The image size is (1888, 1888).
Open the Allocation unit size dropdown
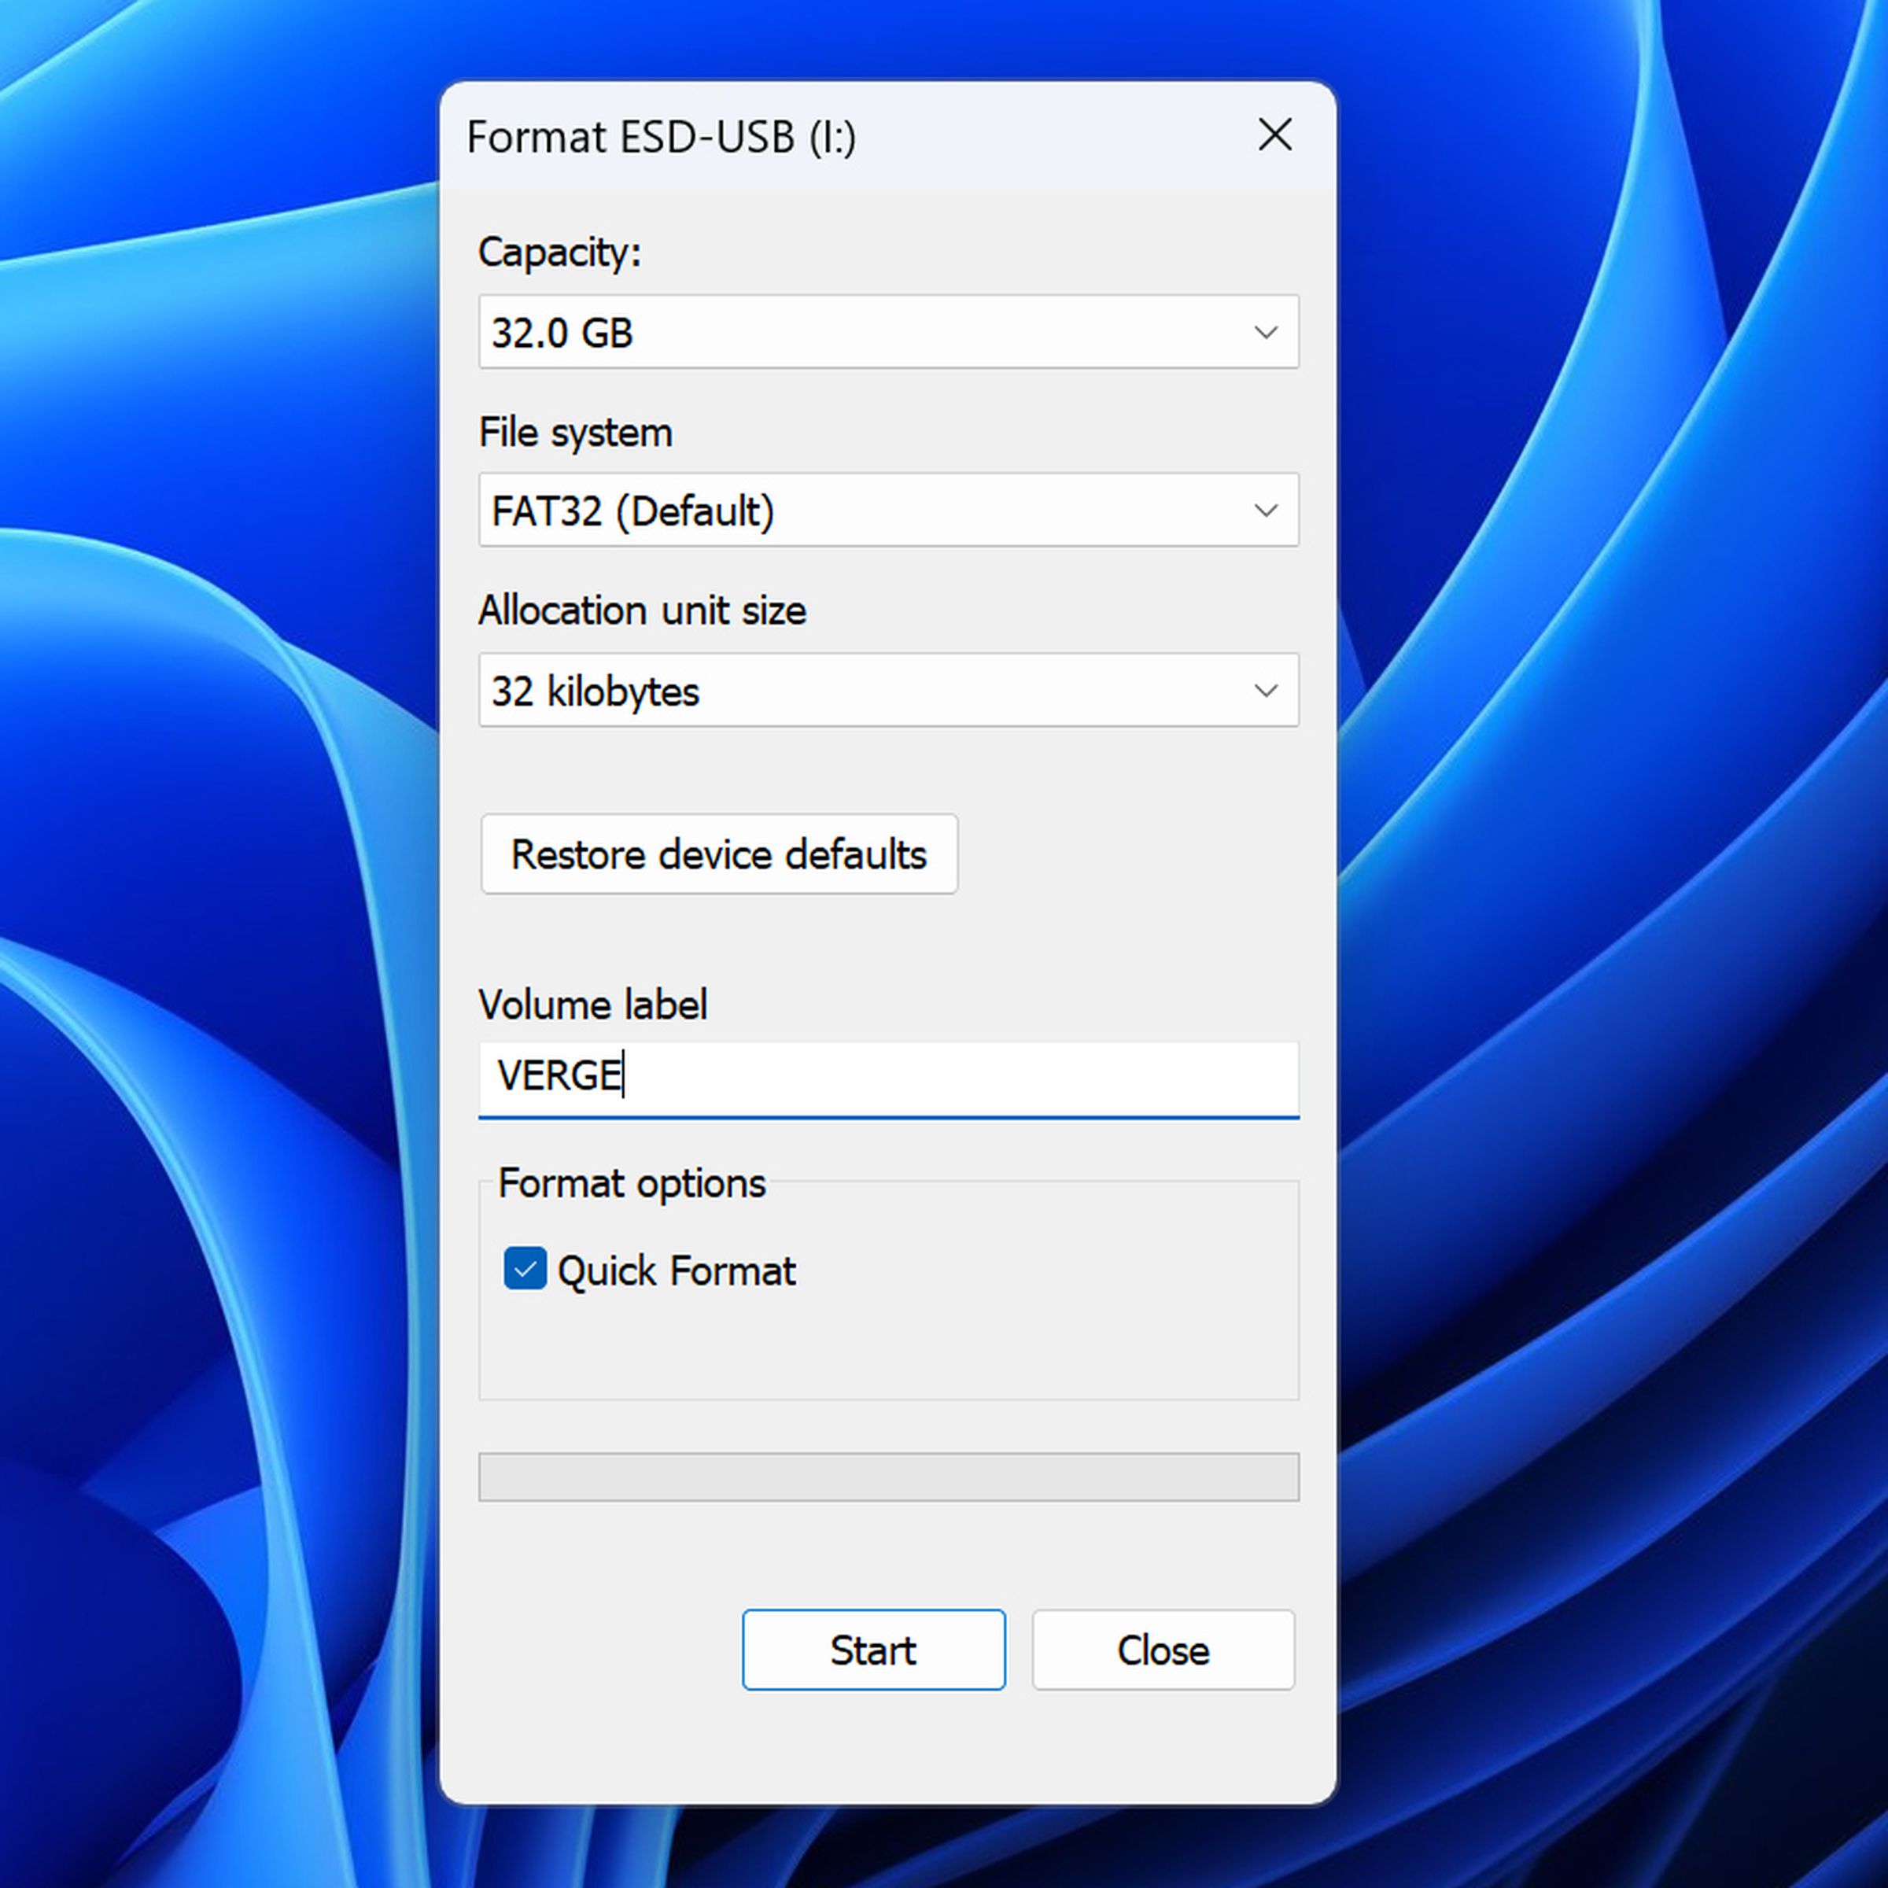click(x=888, y=690)
